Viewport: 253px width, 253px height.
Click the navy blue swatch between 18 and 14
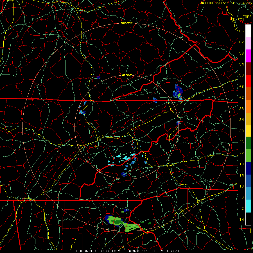(248, 168)
